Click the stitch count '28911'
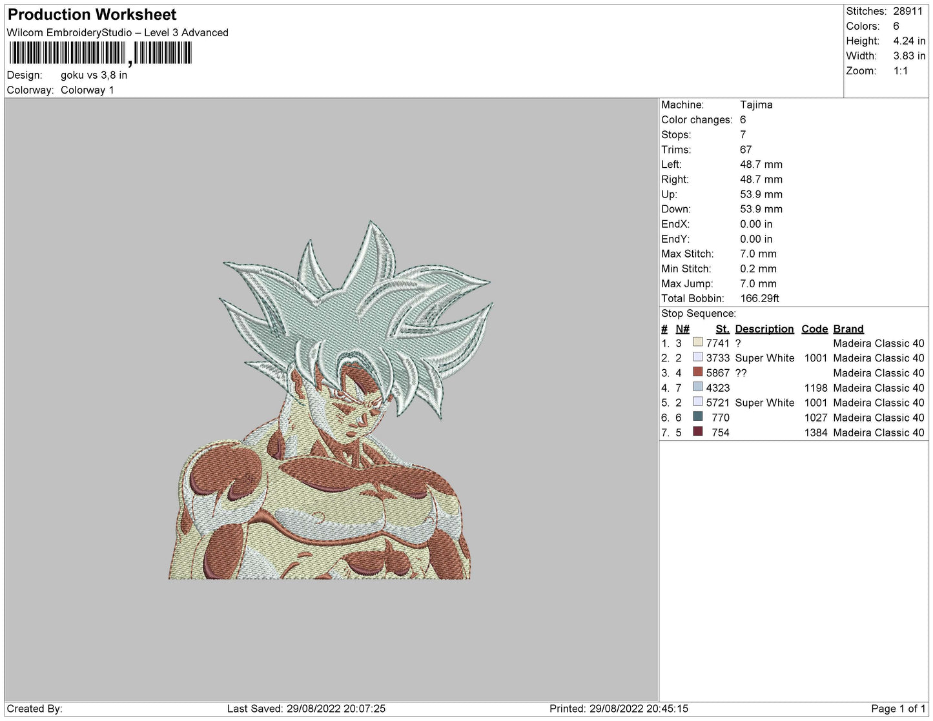The image size is (933, 721). coord(908,11)
